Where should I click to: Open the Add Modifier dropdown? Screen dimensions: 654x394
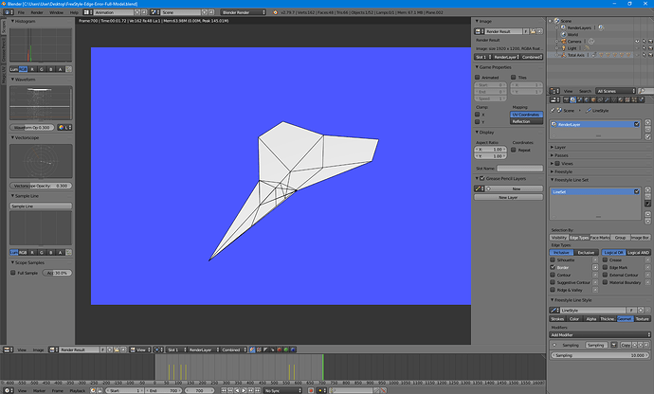[600, 334]
